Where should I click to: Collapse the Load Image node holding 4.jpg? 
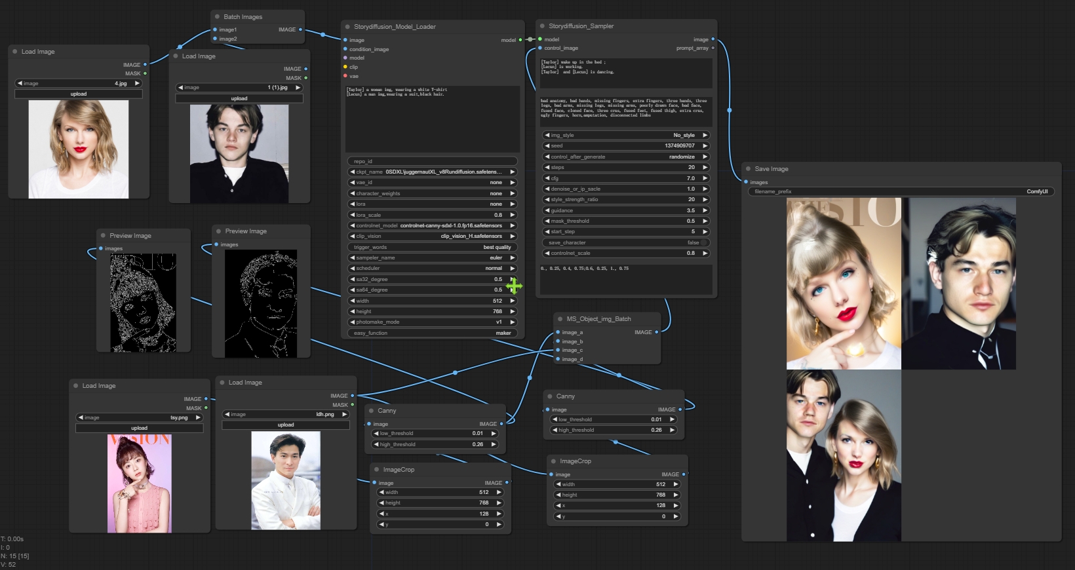point(14,52)
